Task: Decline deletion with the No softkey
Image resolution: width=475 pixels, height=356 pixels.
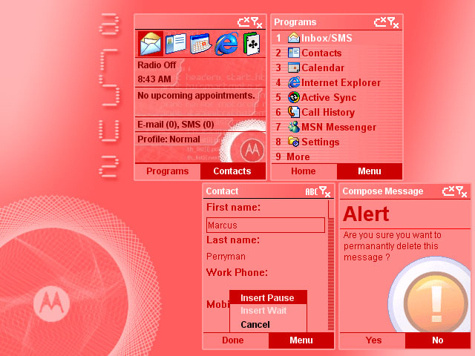Action: pyautogui.click(x=438, y=340)
